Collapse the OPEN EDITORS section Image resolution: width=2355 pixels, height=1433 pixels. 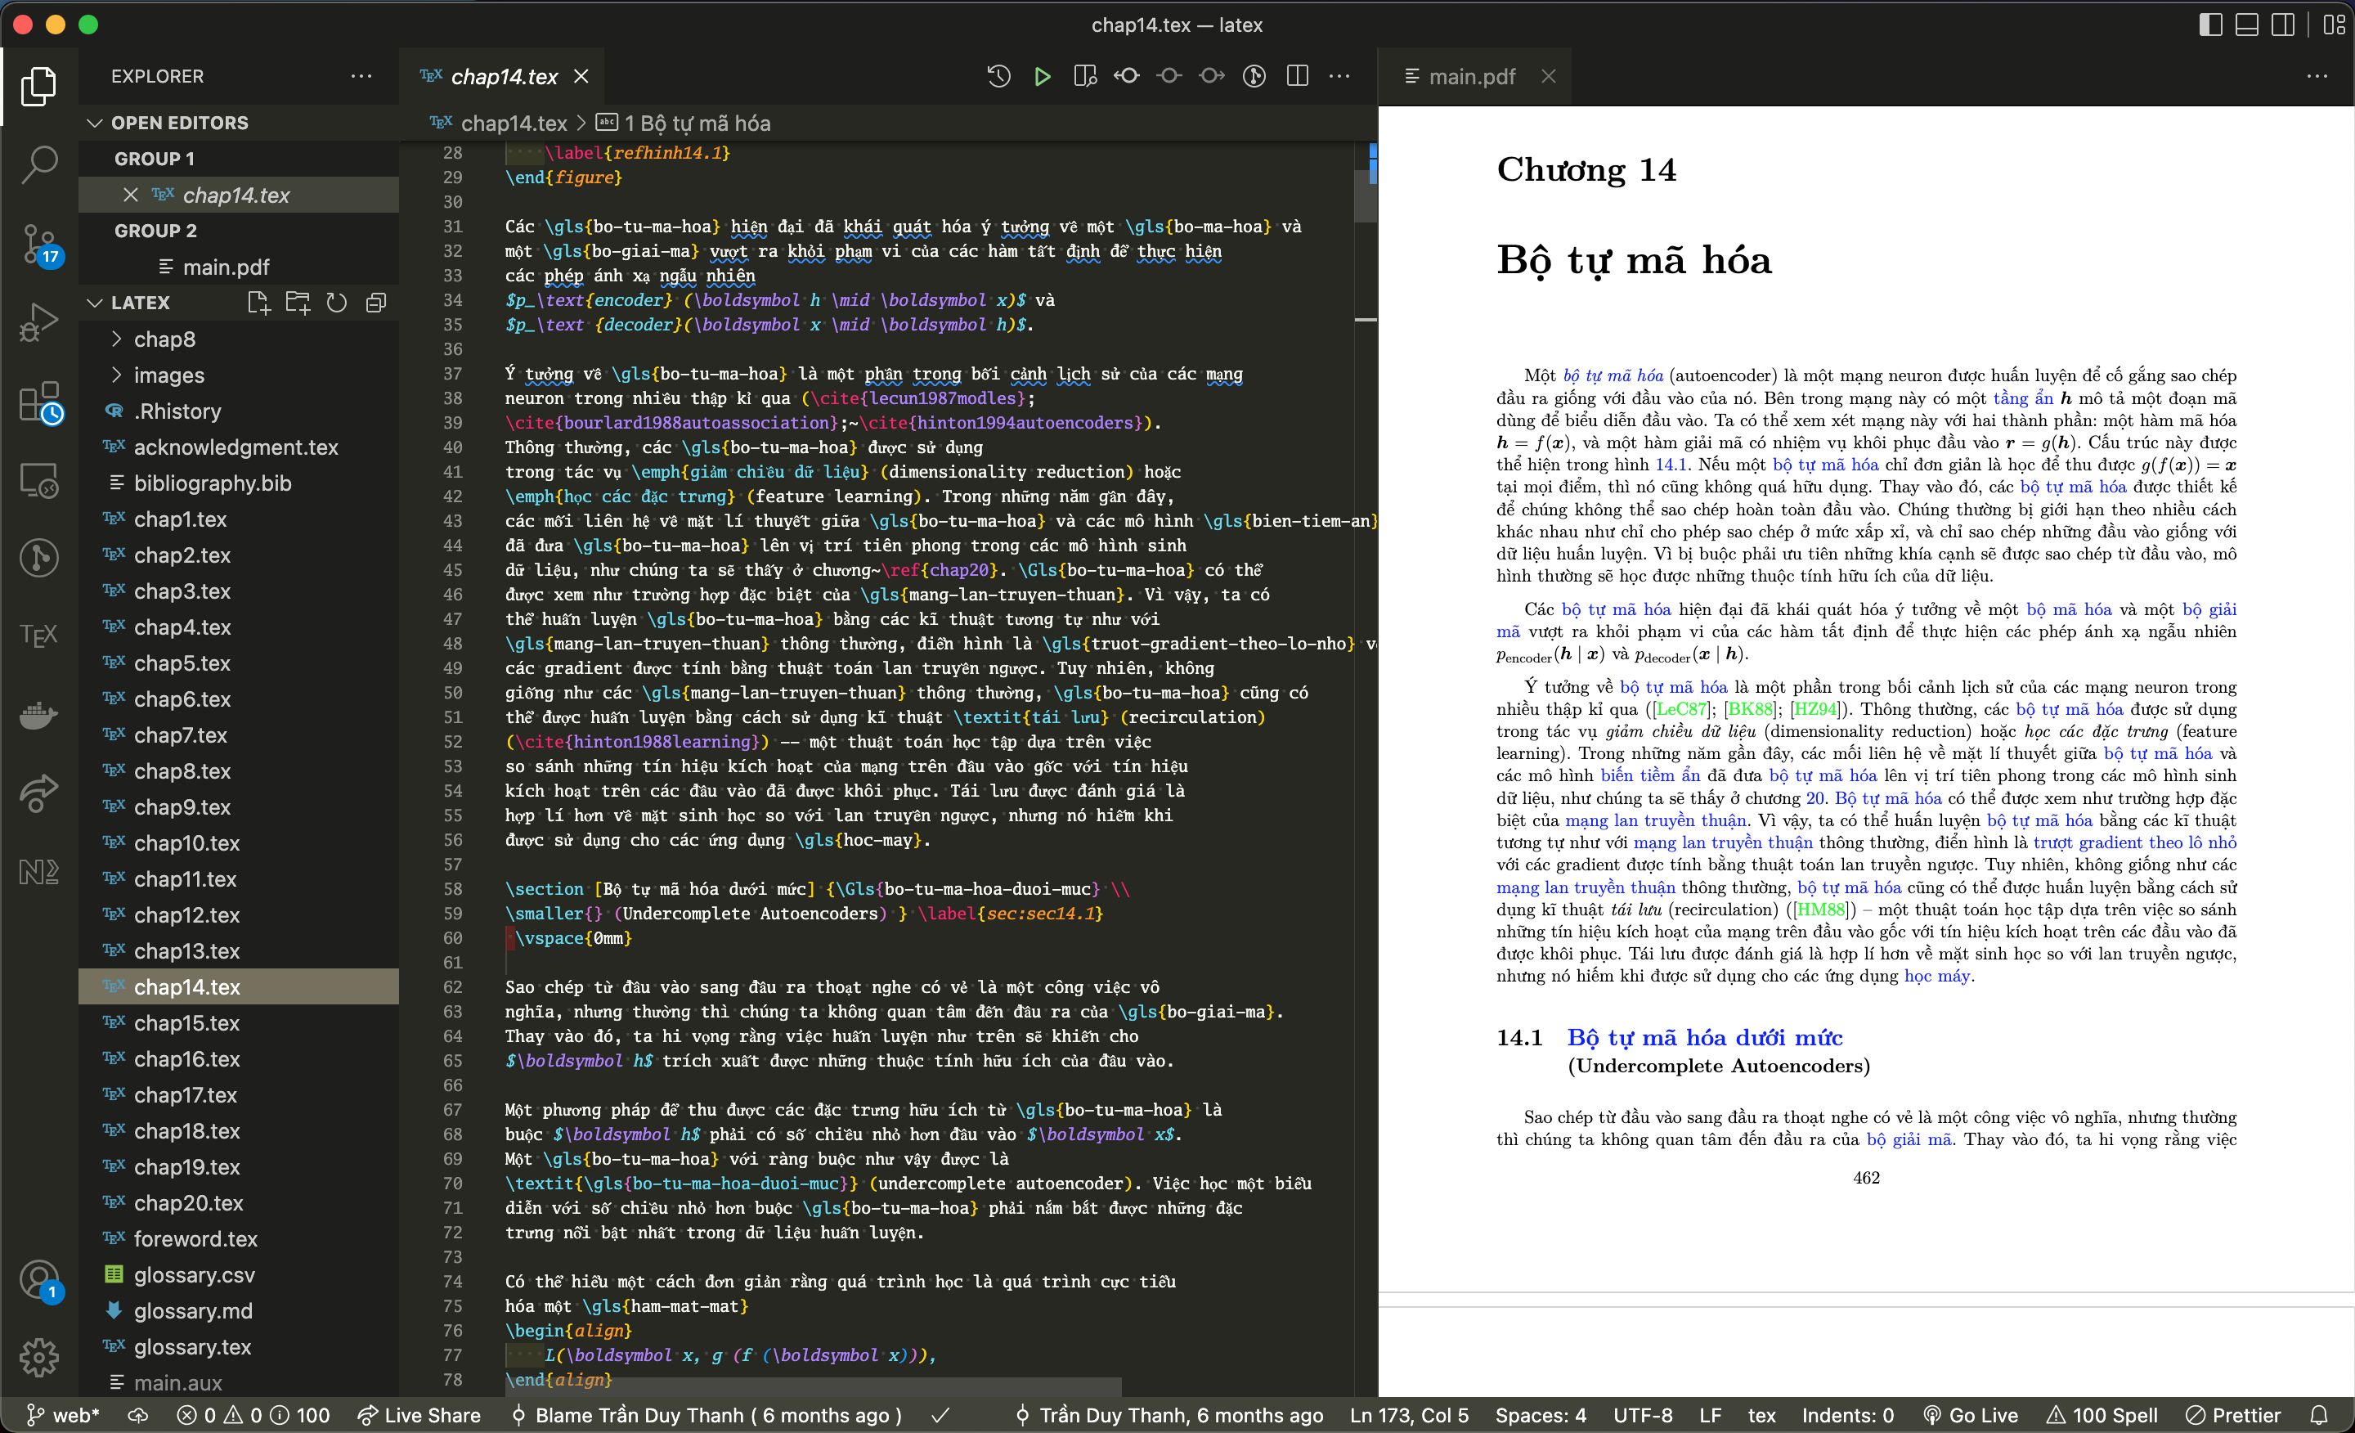click(96, 123)
